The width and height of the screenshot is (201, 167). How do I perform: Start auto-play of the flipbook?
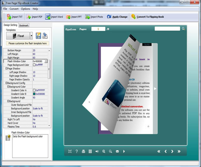(x=124, y=151)
